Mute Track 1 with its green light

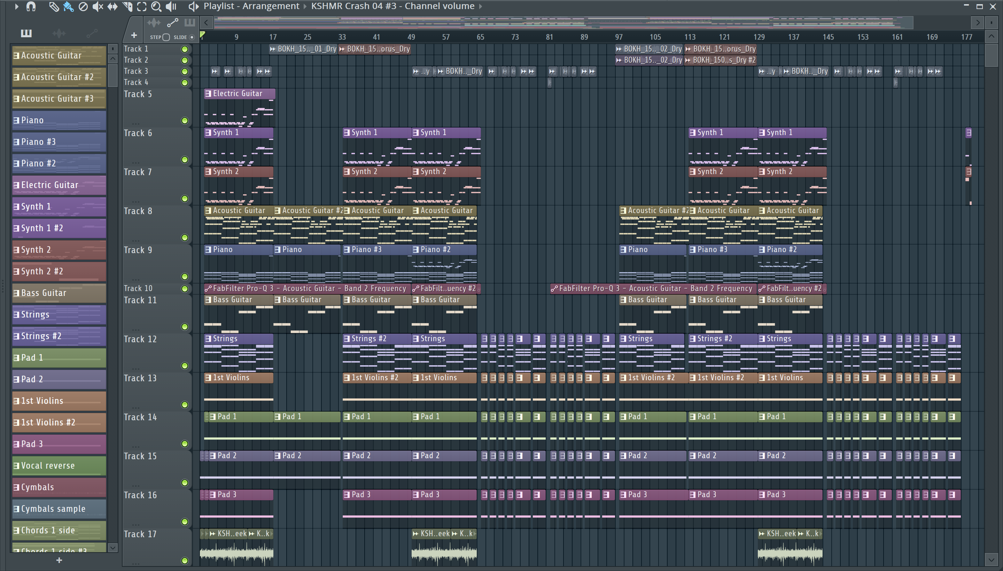tap(184, 49)
